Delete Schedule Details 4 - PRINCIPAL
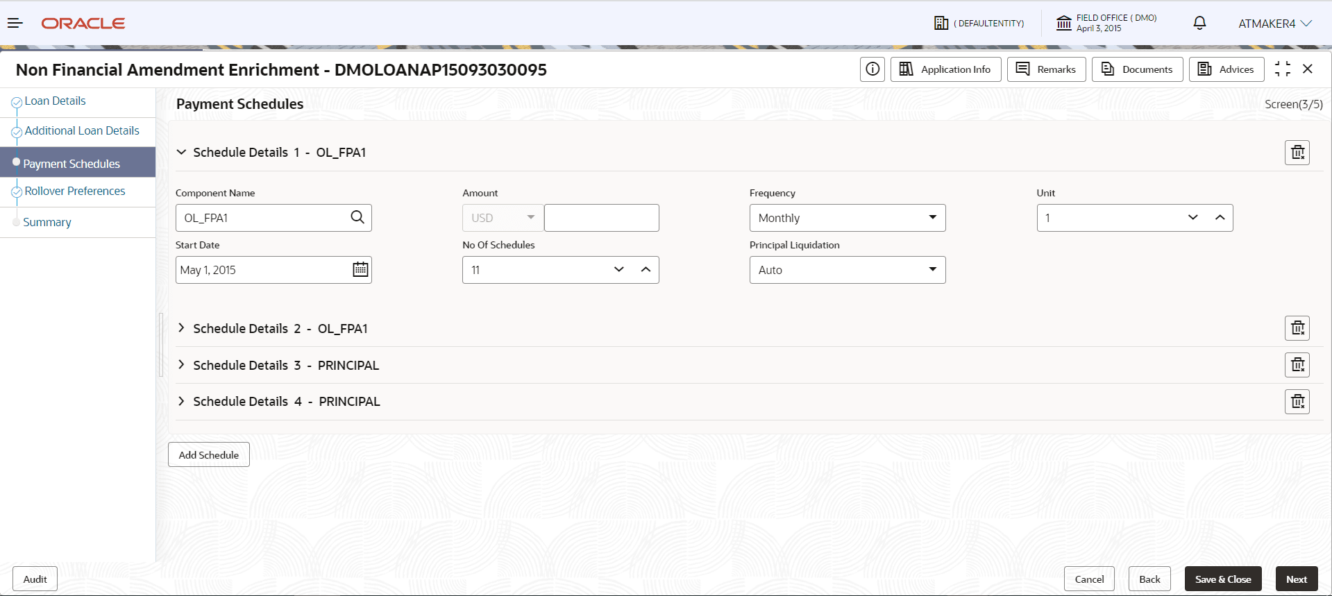The width and height of the screenshot is (1332, 596). point(1297,402)
